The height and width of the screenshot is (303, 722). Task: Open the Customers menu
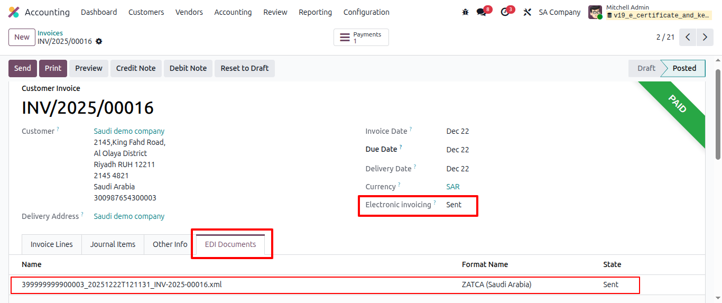tap(146, 12)
